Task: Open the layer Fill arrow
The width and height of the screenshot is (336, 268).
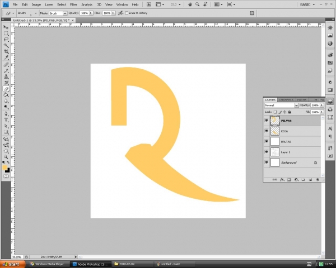Action: pos(321,112)
